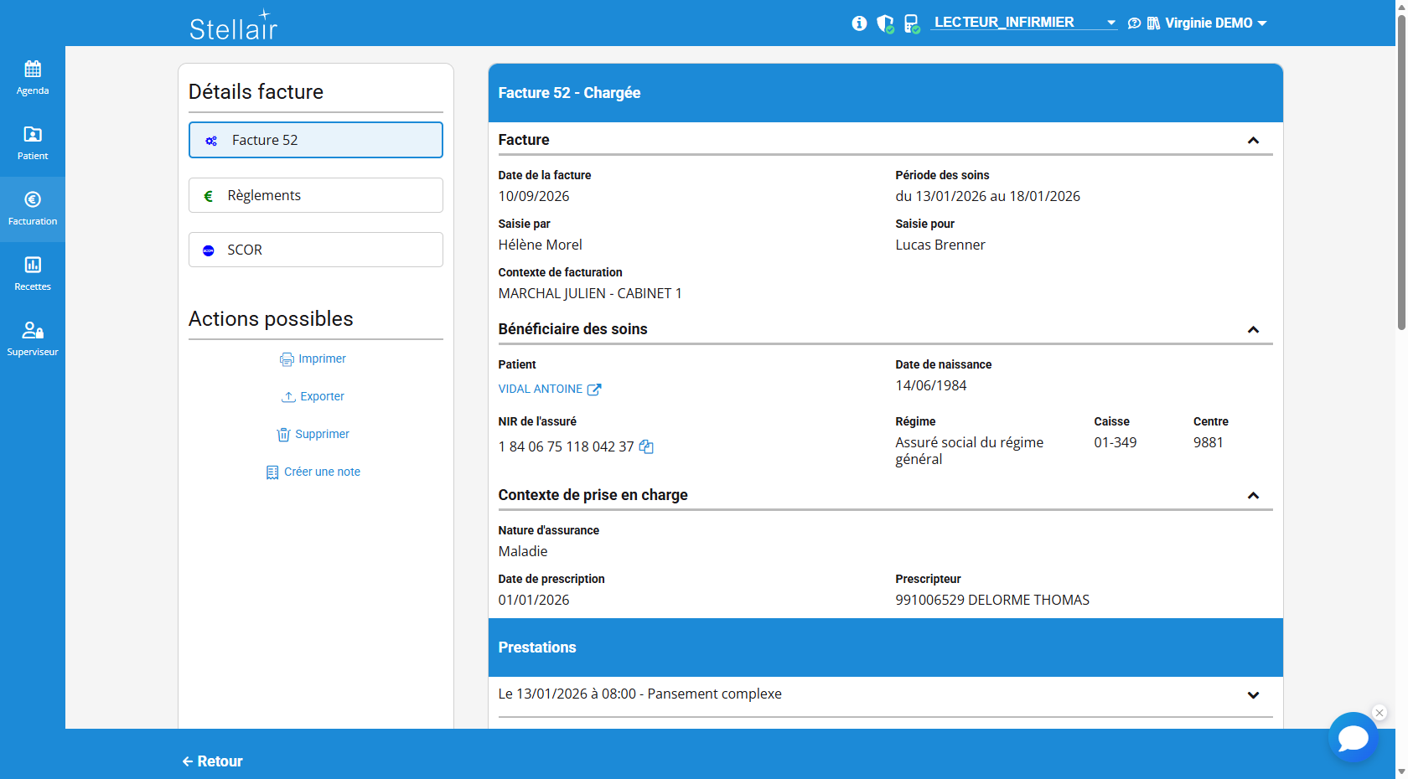The height and width of the screenshot is (779, 1408).
Task: Click the Retour back button
Action: coord(212,761)
